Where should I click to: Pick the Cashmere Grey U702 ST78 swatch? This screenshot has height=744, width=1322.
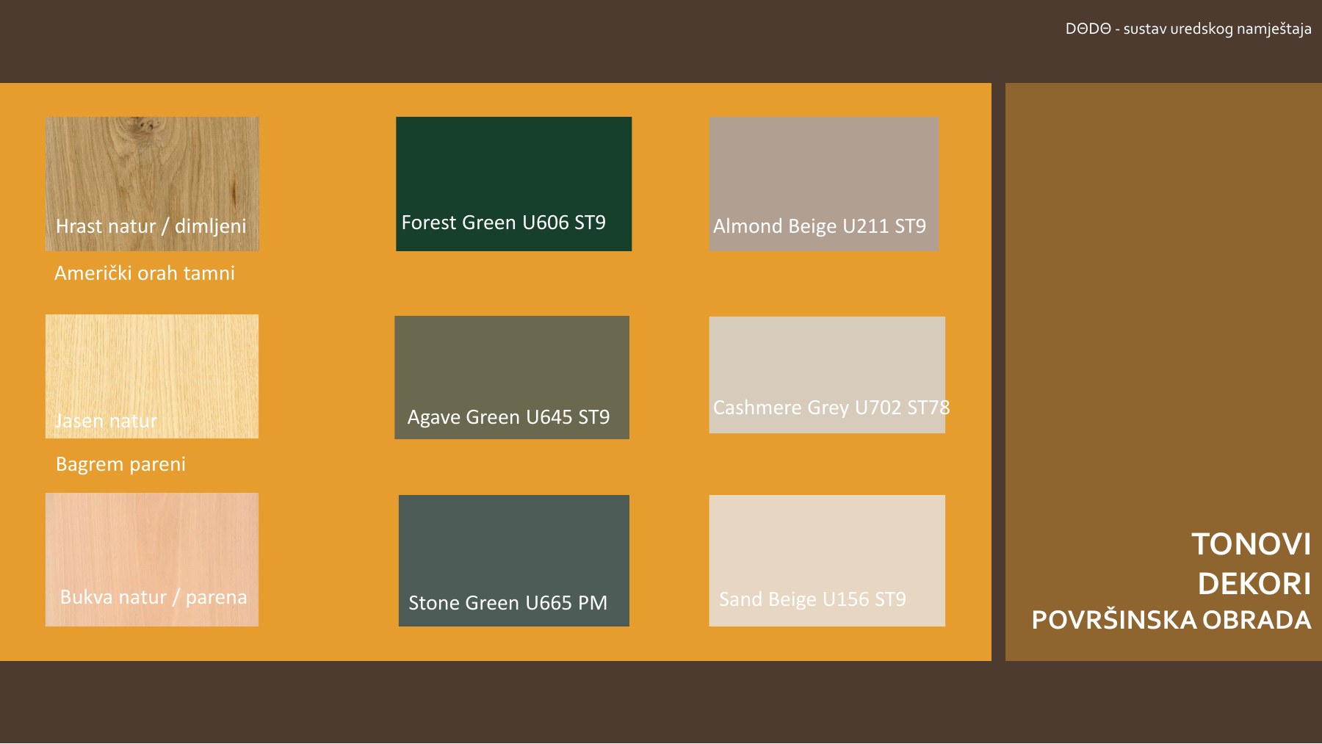click(x=827, y=375)
